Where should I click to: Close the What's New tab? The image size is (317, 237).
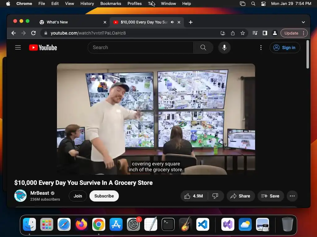click(105, 22)
